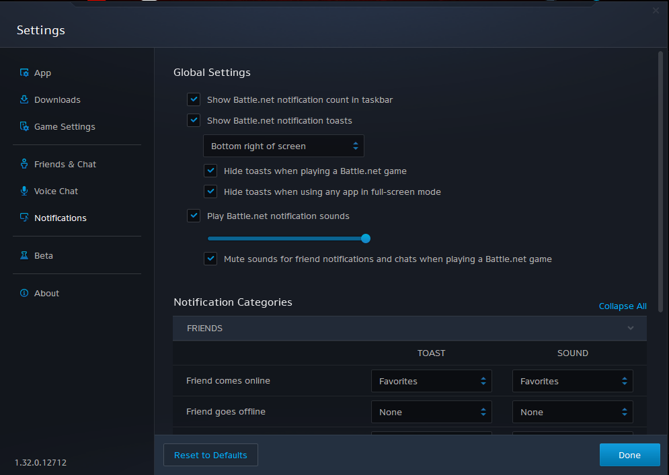
Task: Click the App settings icon in sidebar
Action: (24, 73)
